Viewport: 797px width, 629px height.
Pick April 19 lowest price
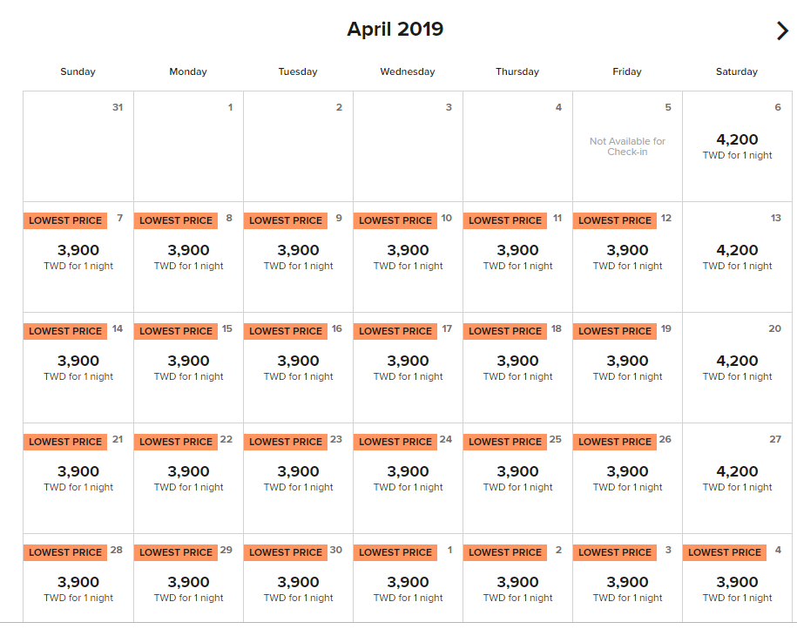point(628,368)
